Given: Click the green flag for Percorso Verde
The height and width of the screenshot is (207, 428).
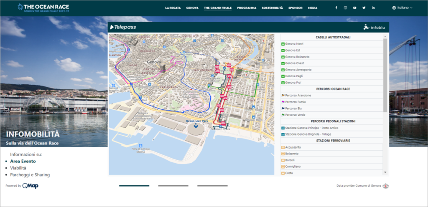Looking at the screenshot, I should (283, 115).
